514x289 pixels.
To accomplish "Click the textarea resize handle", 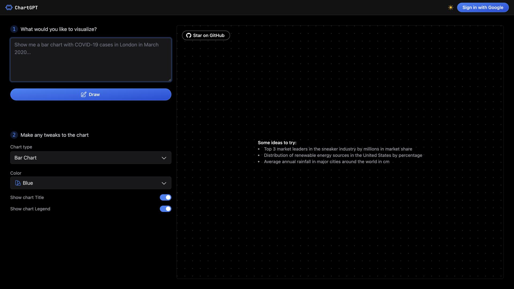I will (169, 79).
